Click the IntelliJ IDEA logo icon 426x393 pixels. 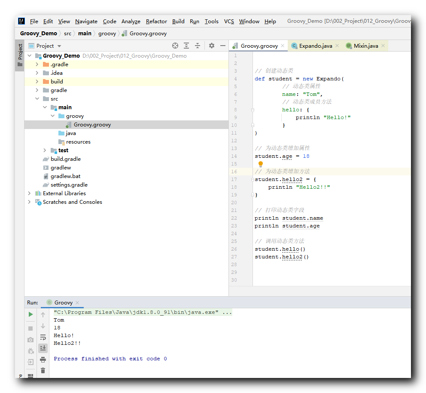click(21, 21)
